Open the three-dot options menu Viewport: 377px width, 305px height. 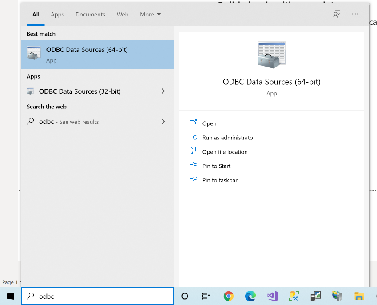coord(355,14)
